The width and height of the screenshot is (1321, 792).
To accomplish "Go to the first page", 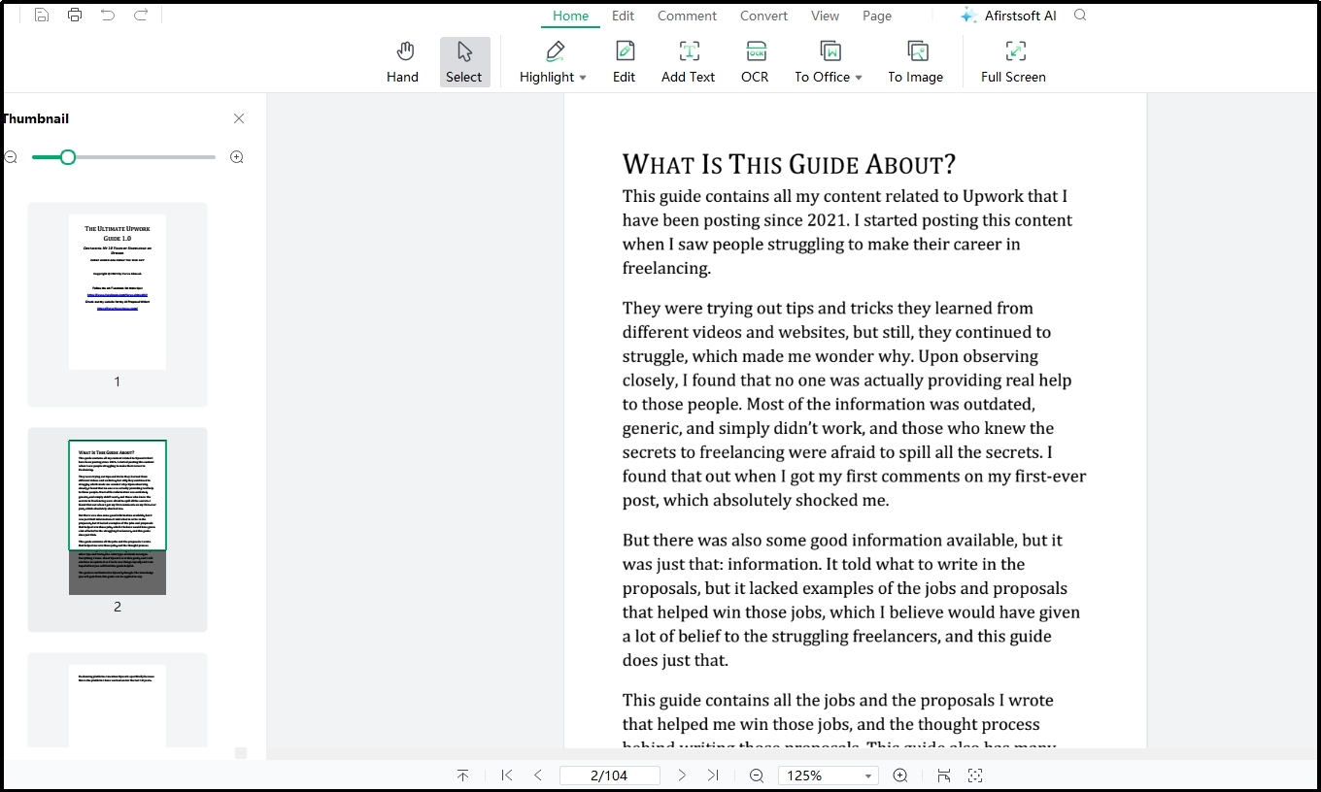I will click(507, 775).
